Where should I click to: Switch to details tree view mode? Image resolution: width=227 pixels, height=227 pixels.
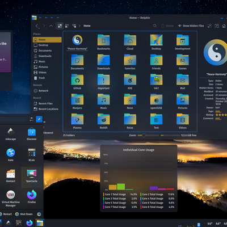click(x=74, y=26)
